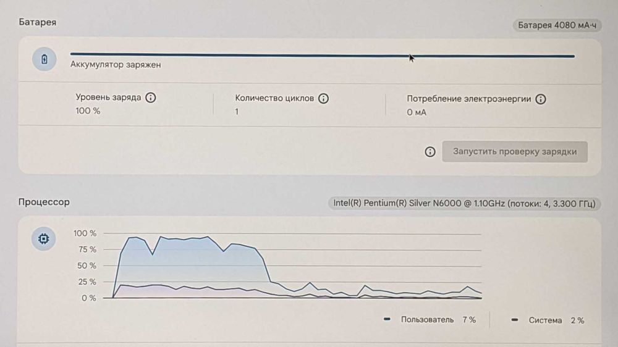Image resolution: width=618 pixels, height=347 pixels.
Task: Click the 7 % user CPU value
Action: pos(469,319)
